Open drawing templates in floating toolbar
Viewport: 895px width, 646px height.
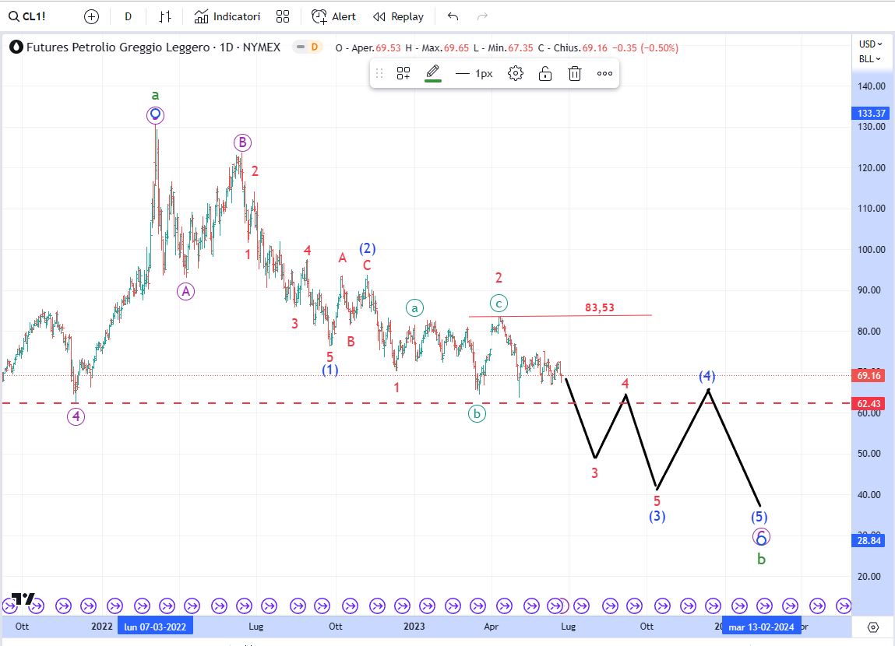403,74
